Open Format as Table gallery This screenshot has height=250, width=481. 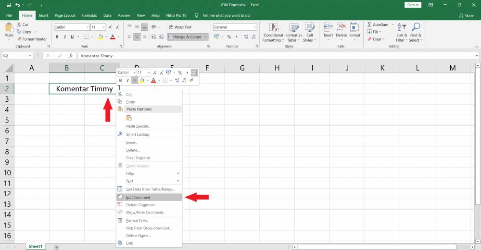click(x=293, y=33)
